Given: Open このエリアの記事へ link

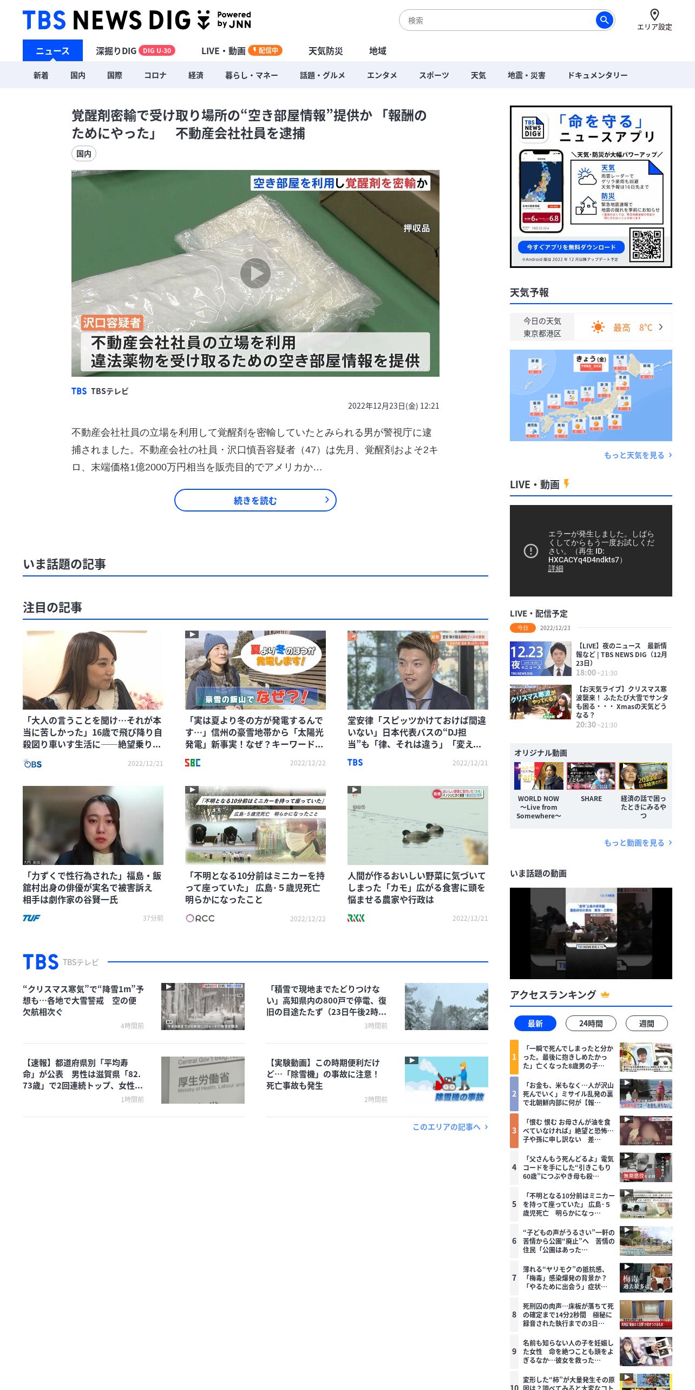Looking at the screenshot, I should [450, 1127].
